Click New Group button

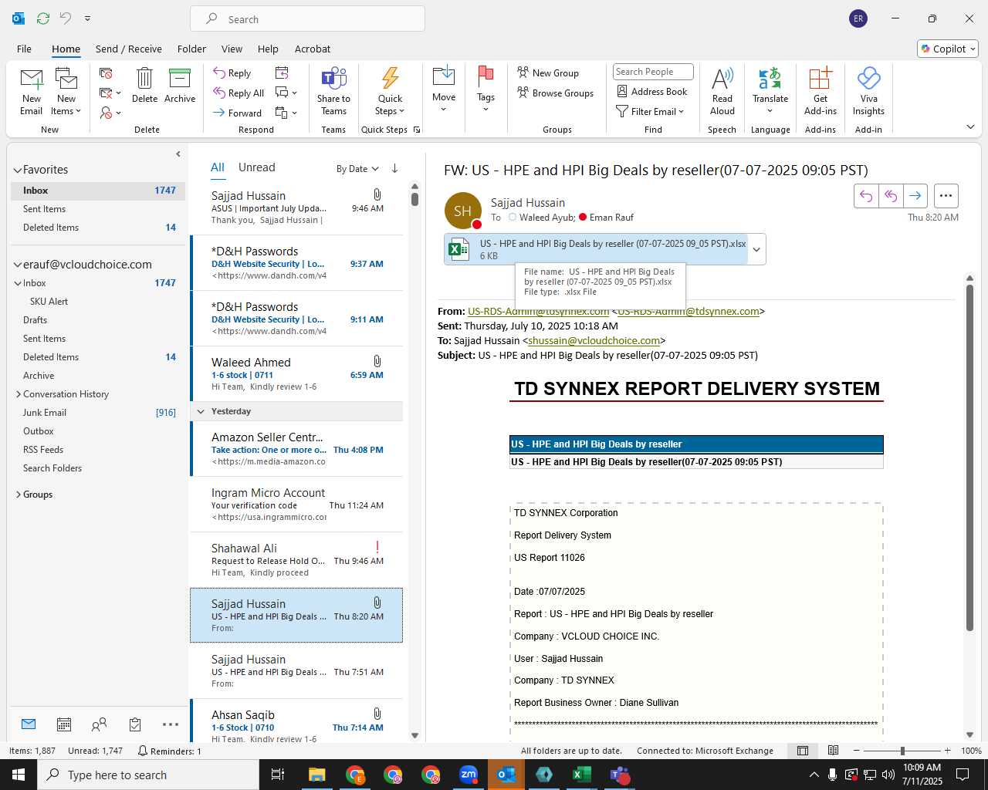(x=548, y=73)
